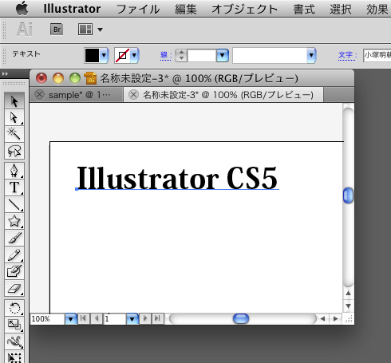Open the stroke color dropdown arrow

click(134, 55)
